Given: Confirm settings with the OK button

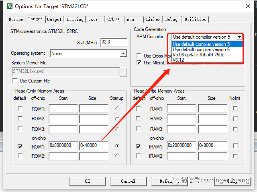Looking at the screenshot, I should 88,181.
